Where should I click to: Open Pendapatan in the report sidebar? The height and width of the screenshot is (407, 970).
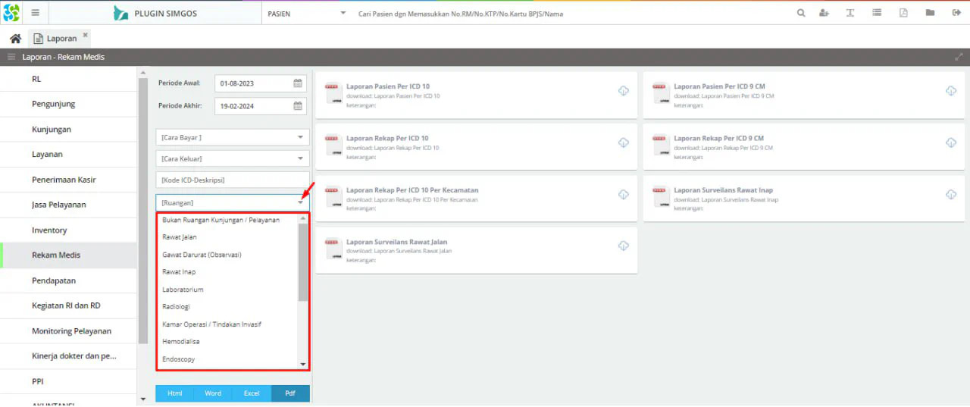click(54, 280)
